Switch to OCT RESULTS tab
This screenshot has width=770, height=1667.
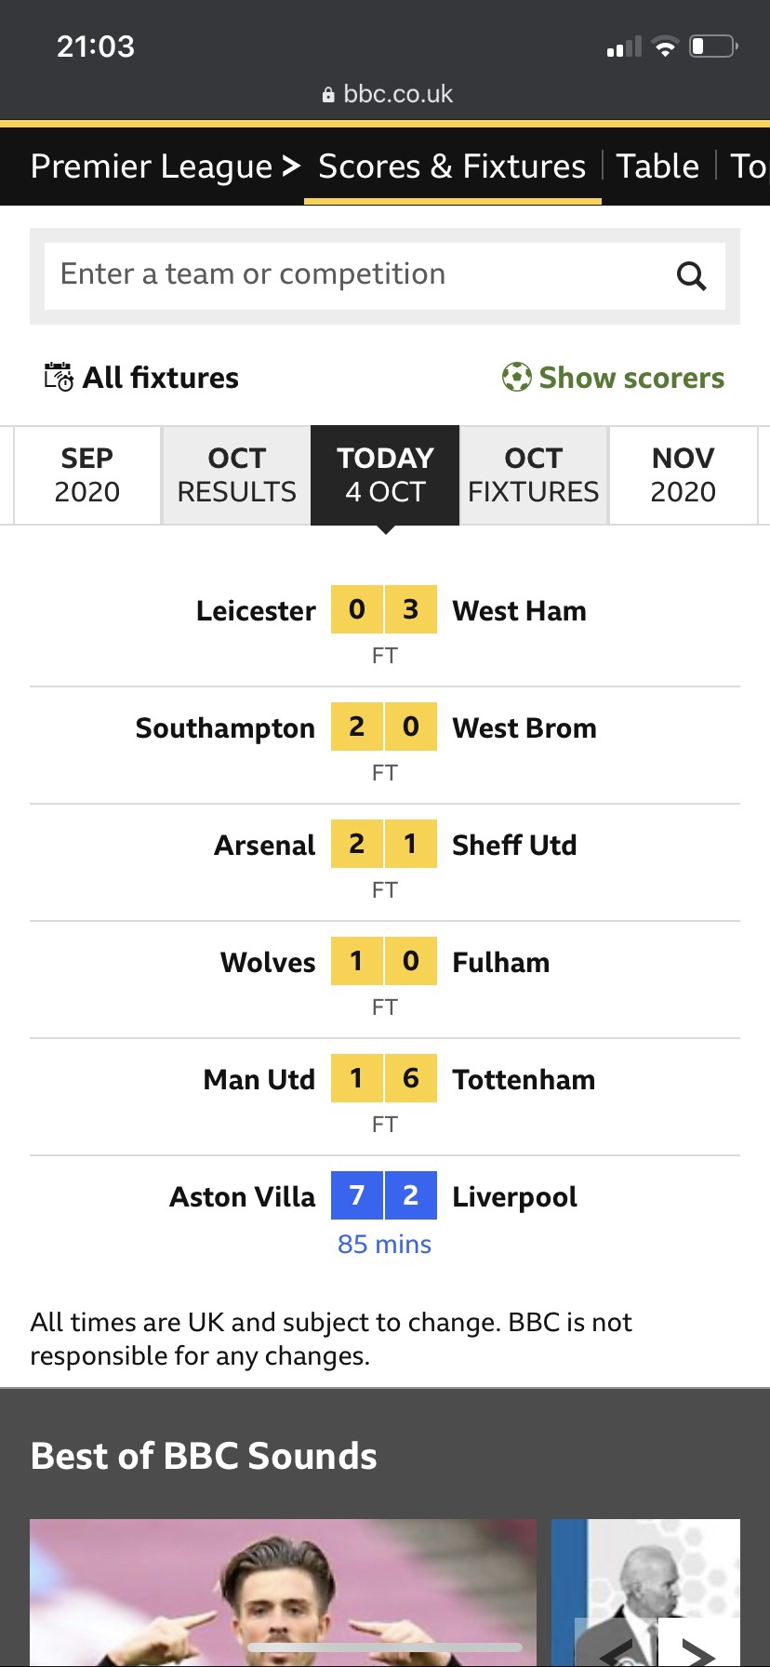tap(236, 474)
